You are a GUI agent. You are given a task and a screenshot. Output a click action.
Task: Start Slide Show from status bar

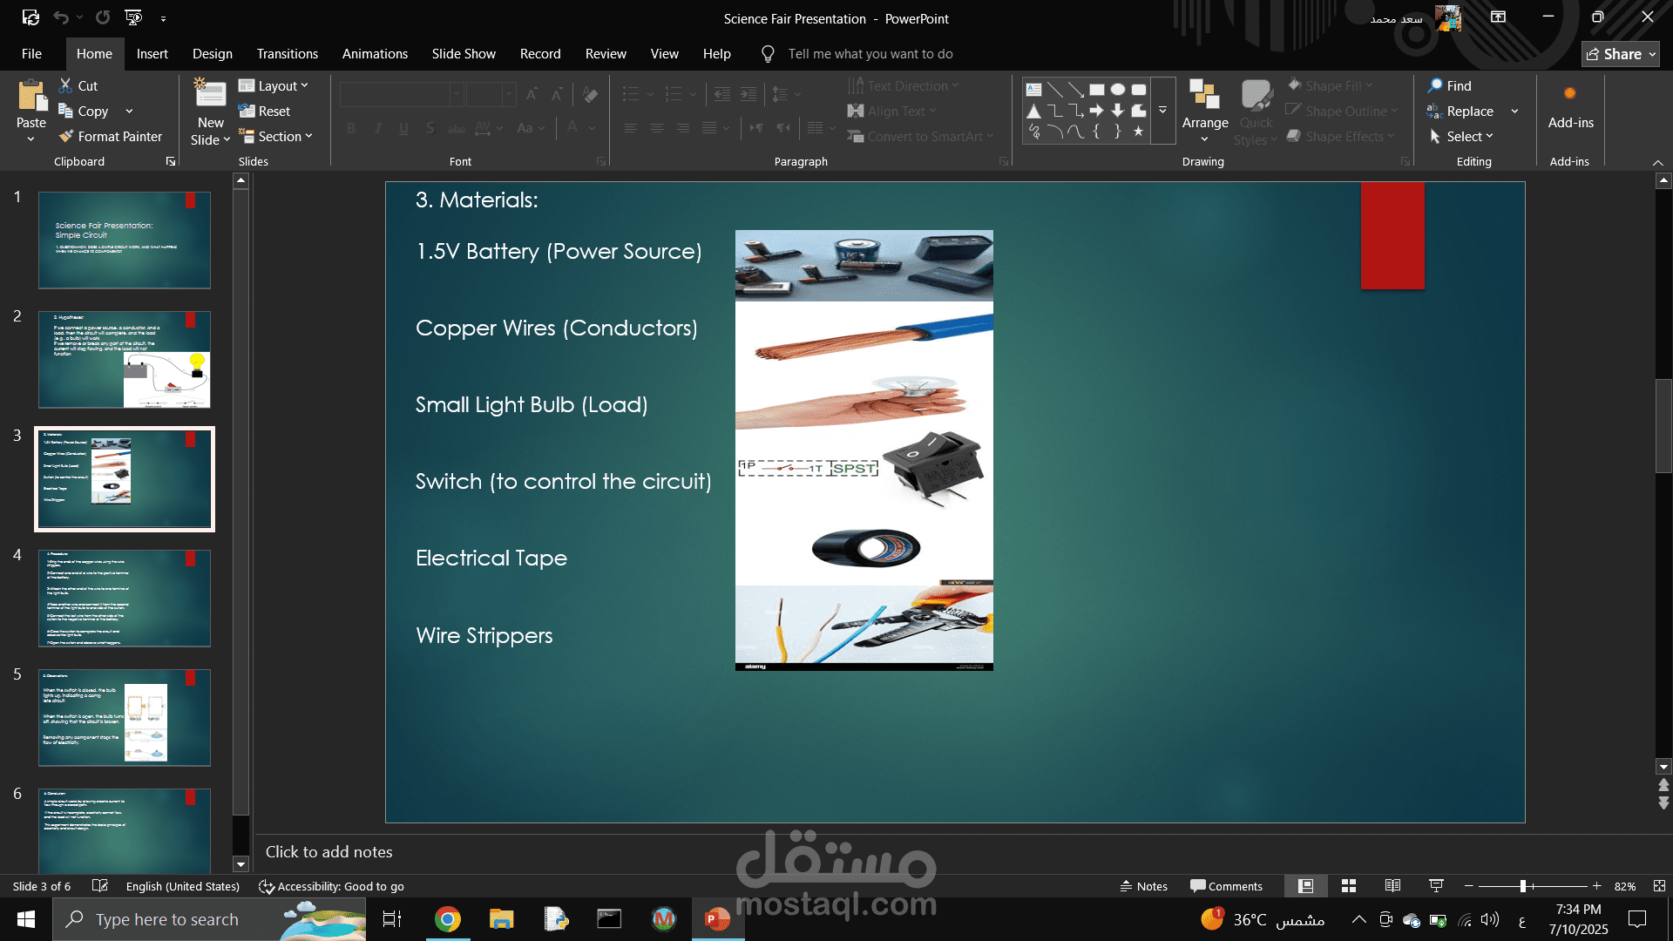(1436, 886)
